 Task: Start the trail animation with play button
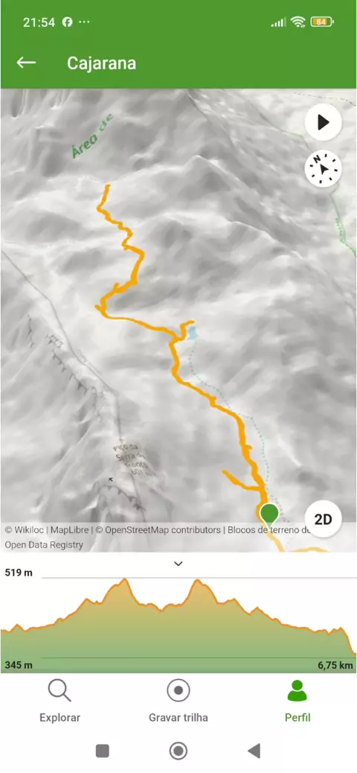tap(323, 122)
